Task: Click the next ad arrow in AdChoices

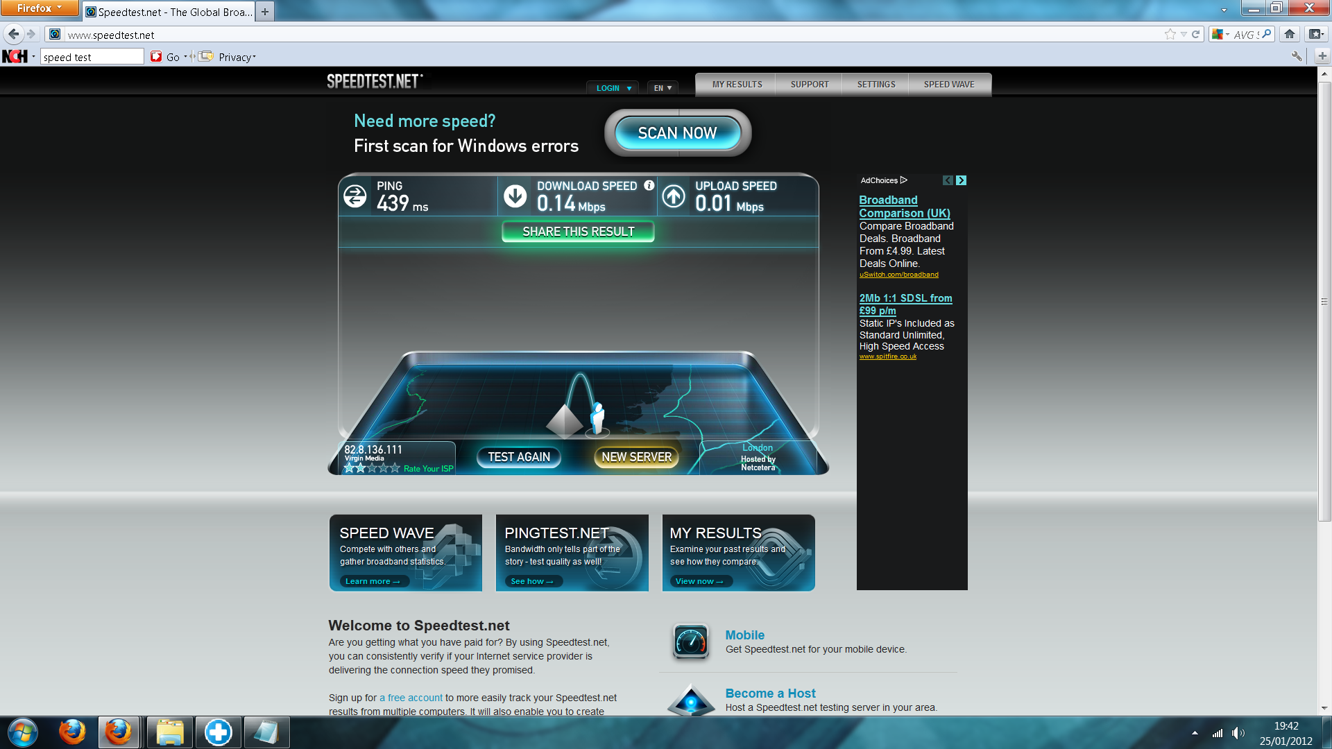Action: click(x=961, y=180)
